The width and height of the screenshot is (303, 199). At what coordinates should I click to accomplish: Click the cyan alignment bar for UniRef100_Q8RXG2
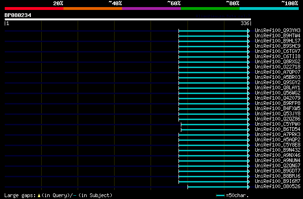click(x=213, y=62)
